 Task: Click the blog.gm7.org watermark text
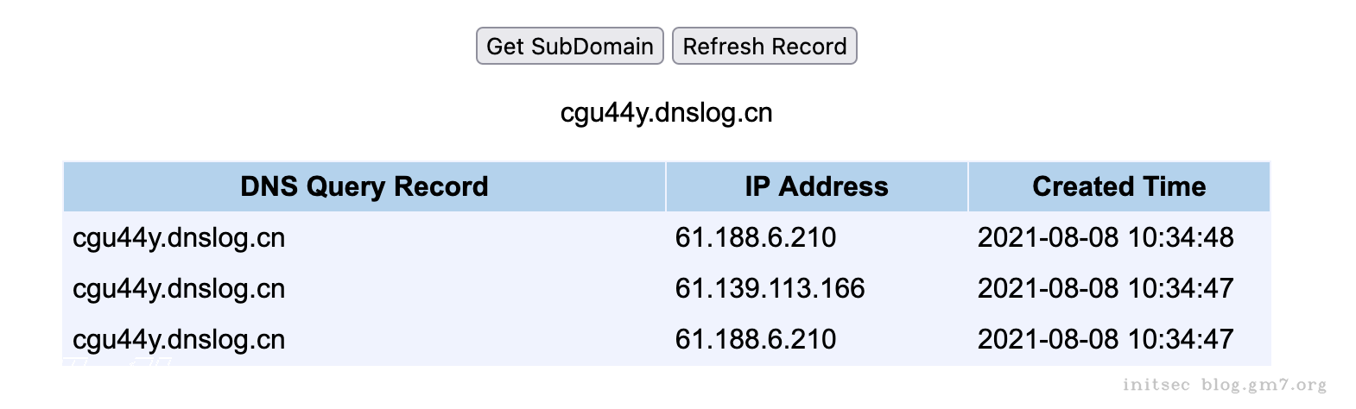(1264, 385)
